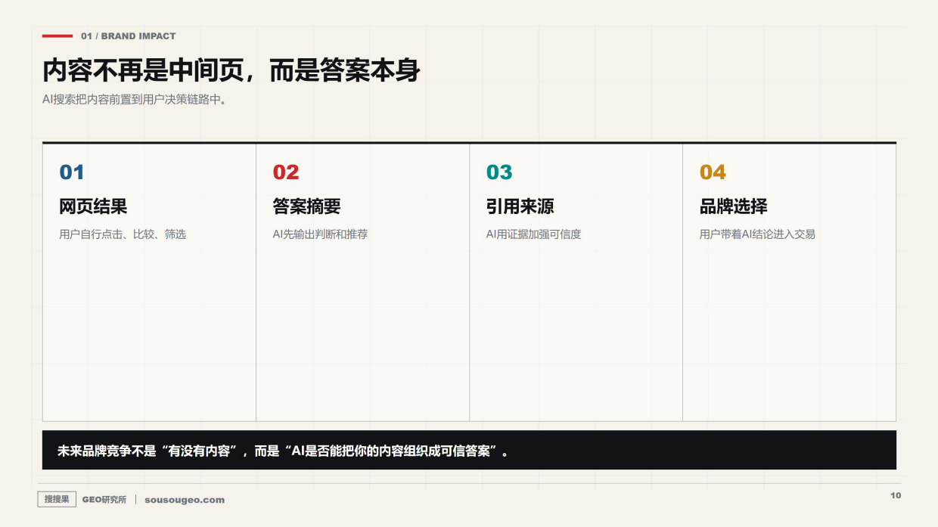Select the heading 答案摘要

click(x=306, y=206)
